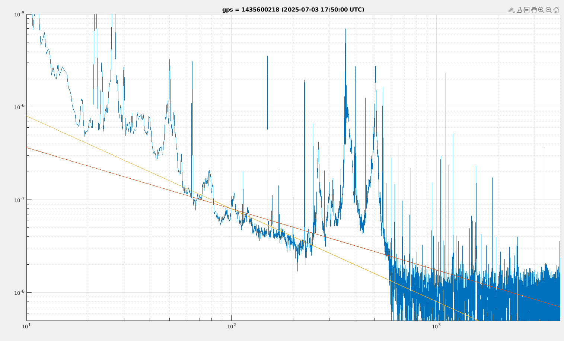Image resolution: width=564 pixels, height=341 pixels.
Task: Click the 10^2 x-axis tick label
Action: click(x=231, y=326)
